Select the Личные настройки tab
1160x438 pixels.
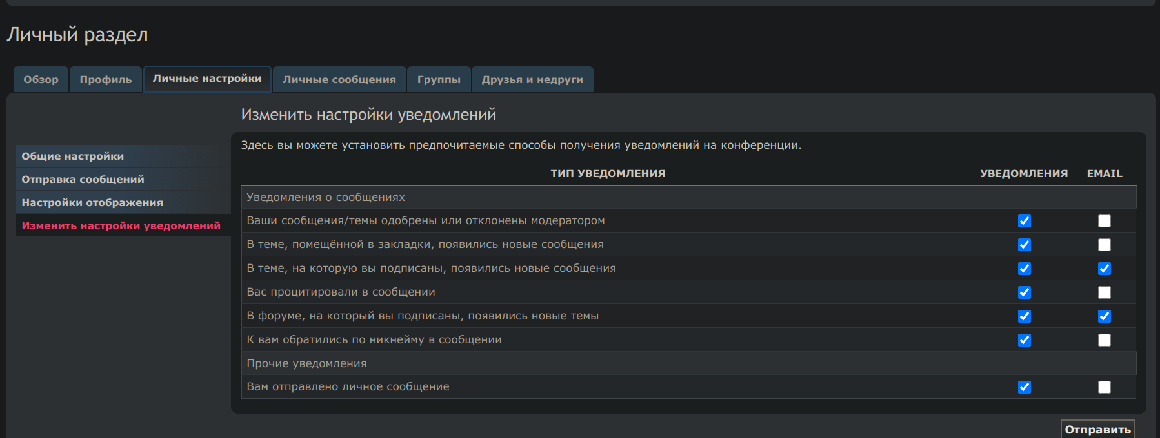pyautogui.click(x=207, y=79)
